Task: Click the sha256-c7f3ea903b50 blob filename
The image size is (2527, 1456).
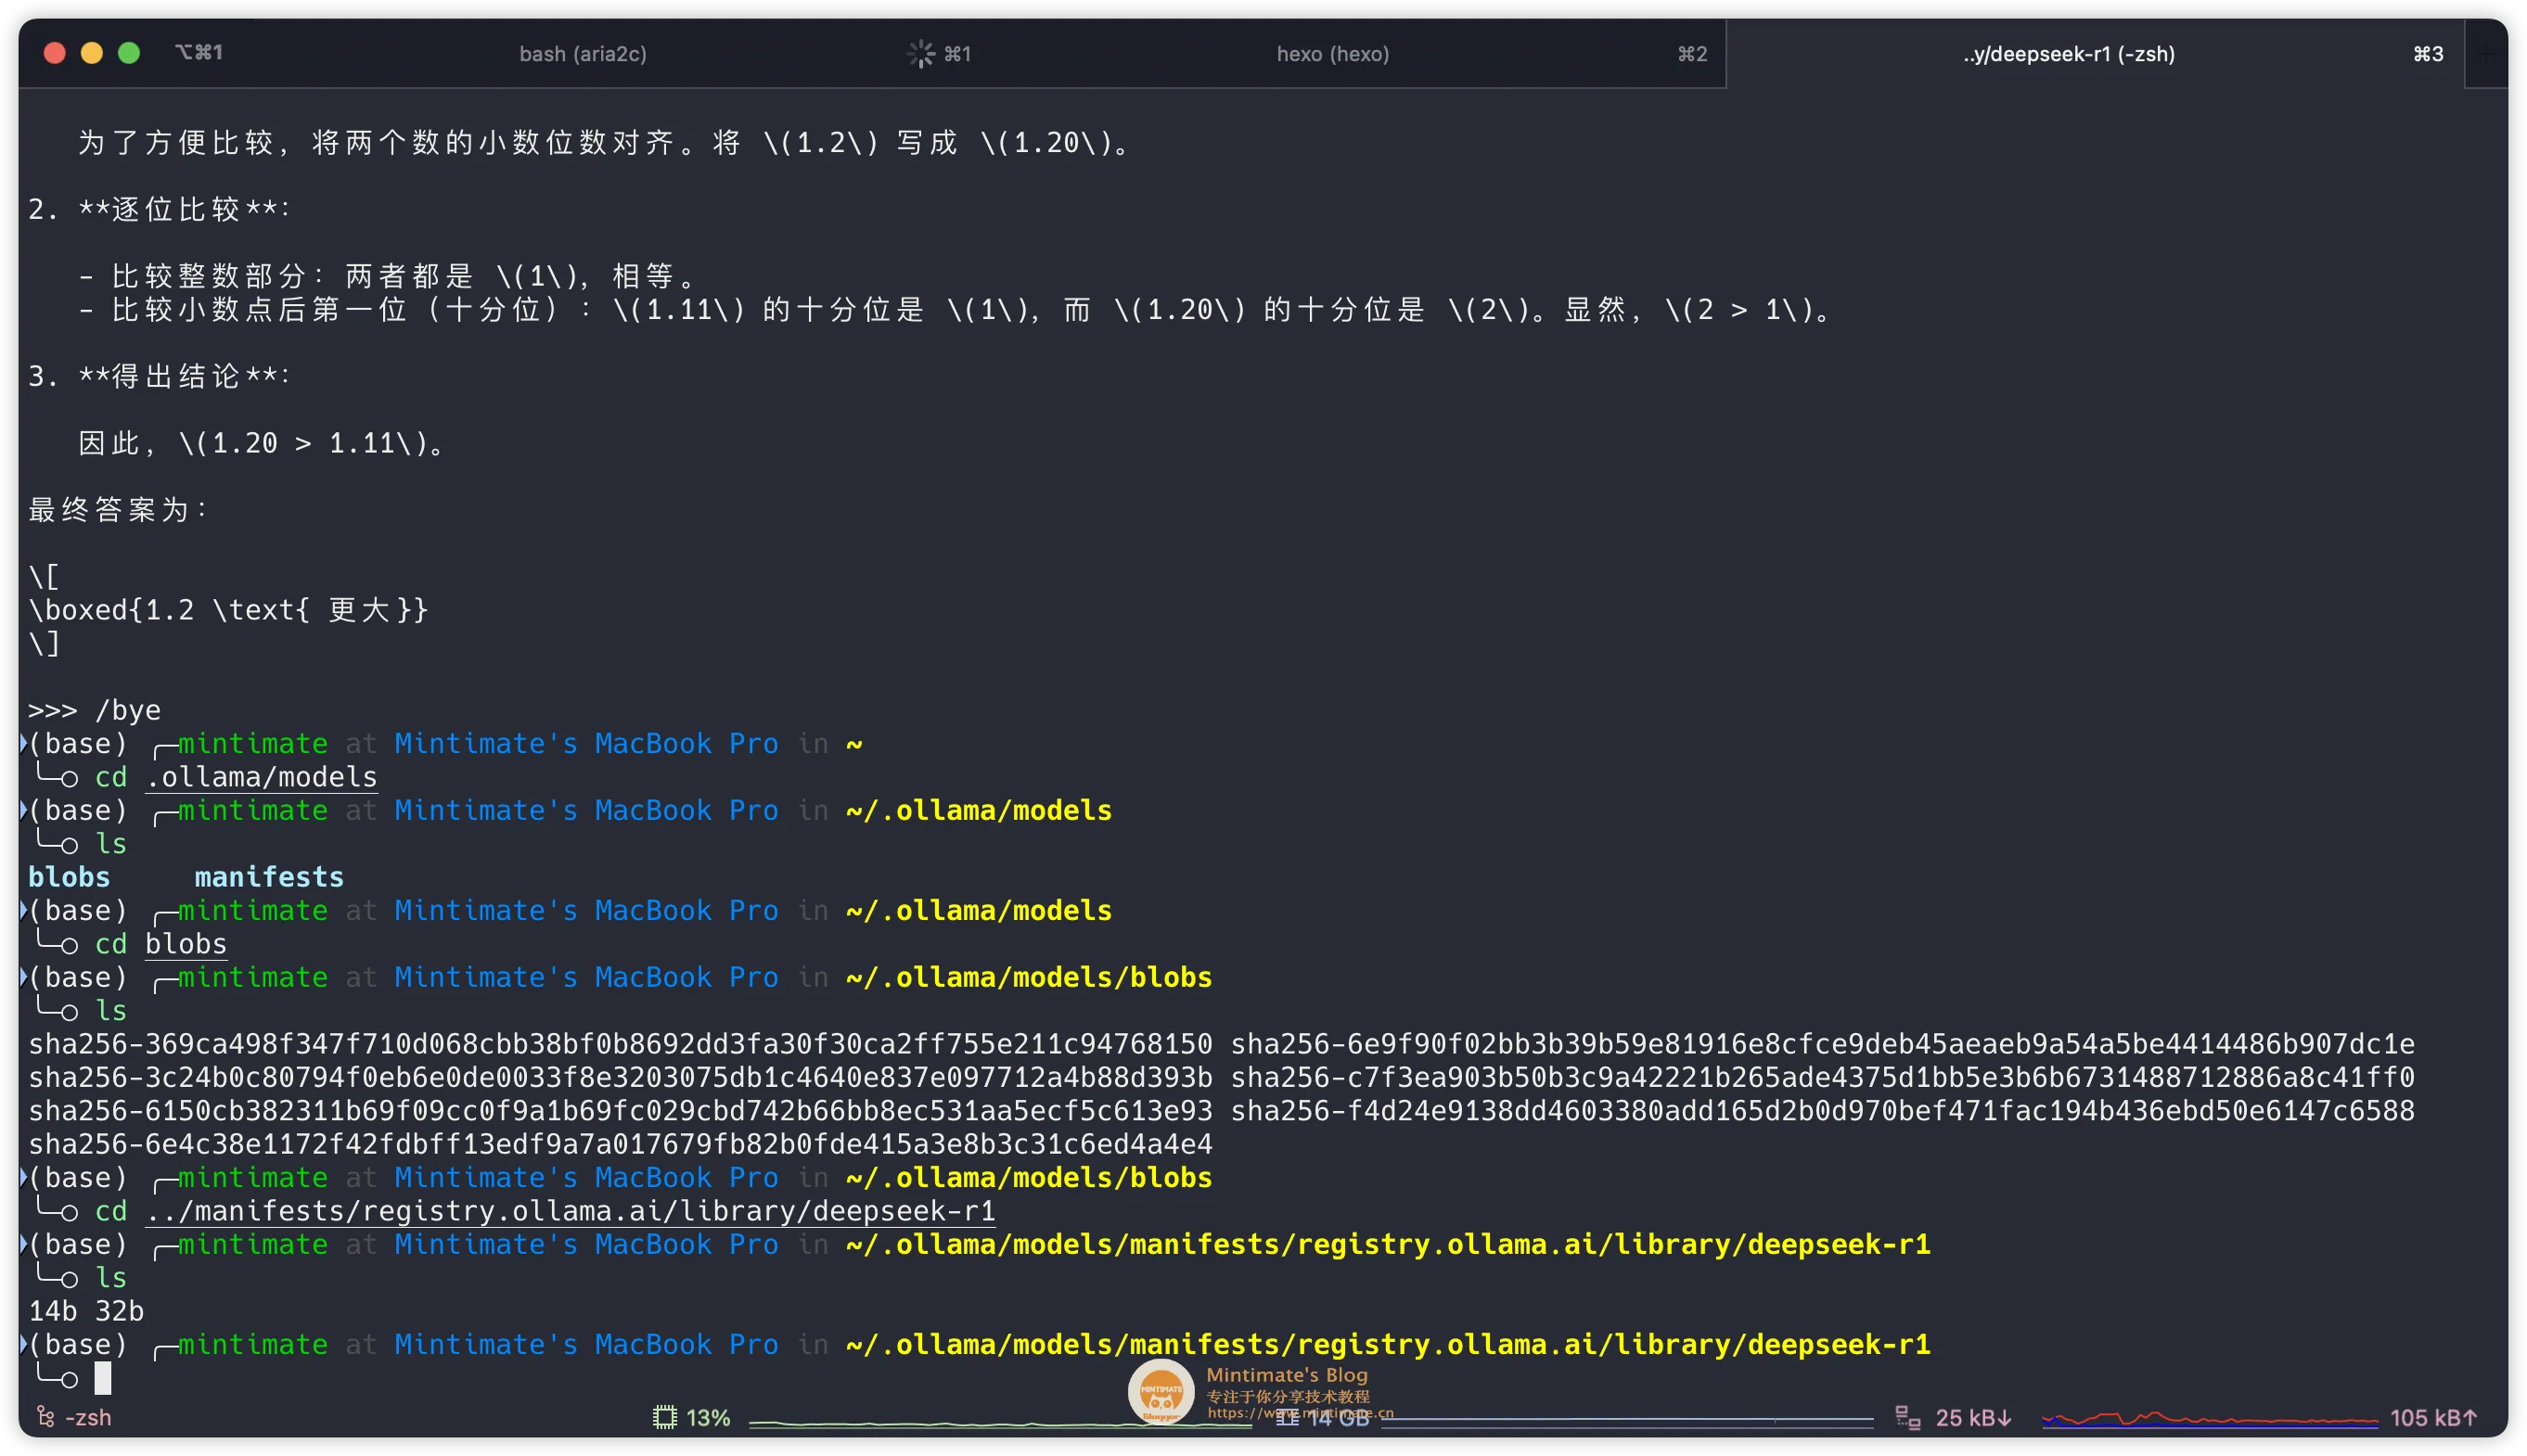Action: (1822, 1077)
